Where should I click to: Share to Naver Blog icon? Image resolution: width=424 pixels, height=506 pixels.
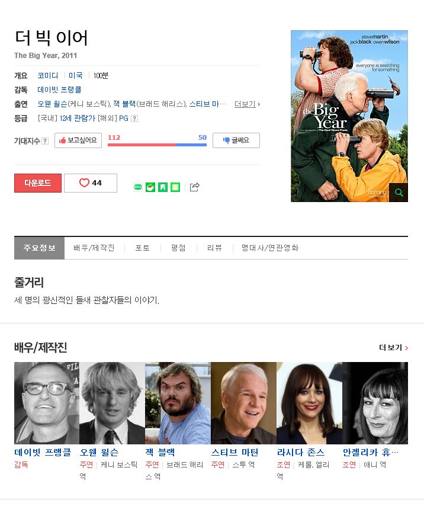tap(138, 187)
